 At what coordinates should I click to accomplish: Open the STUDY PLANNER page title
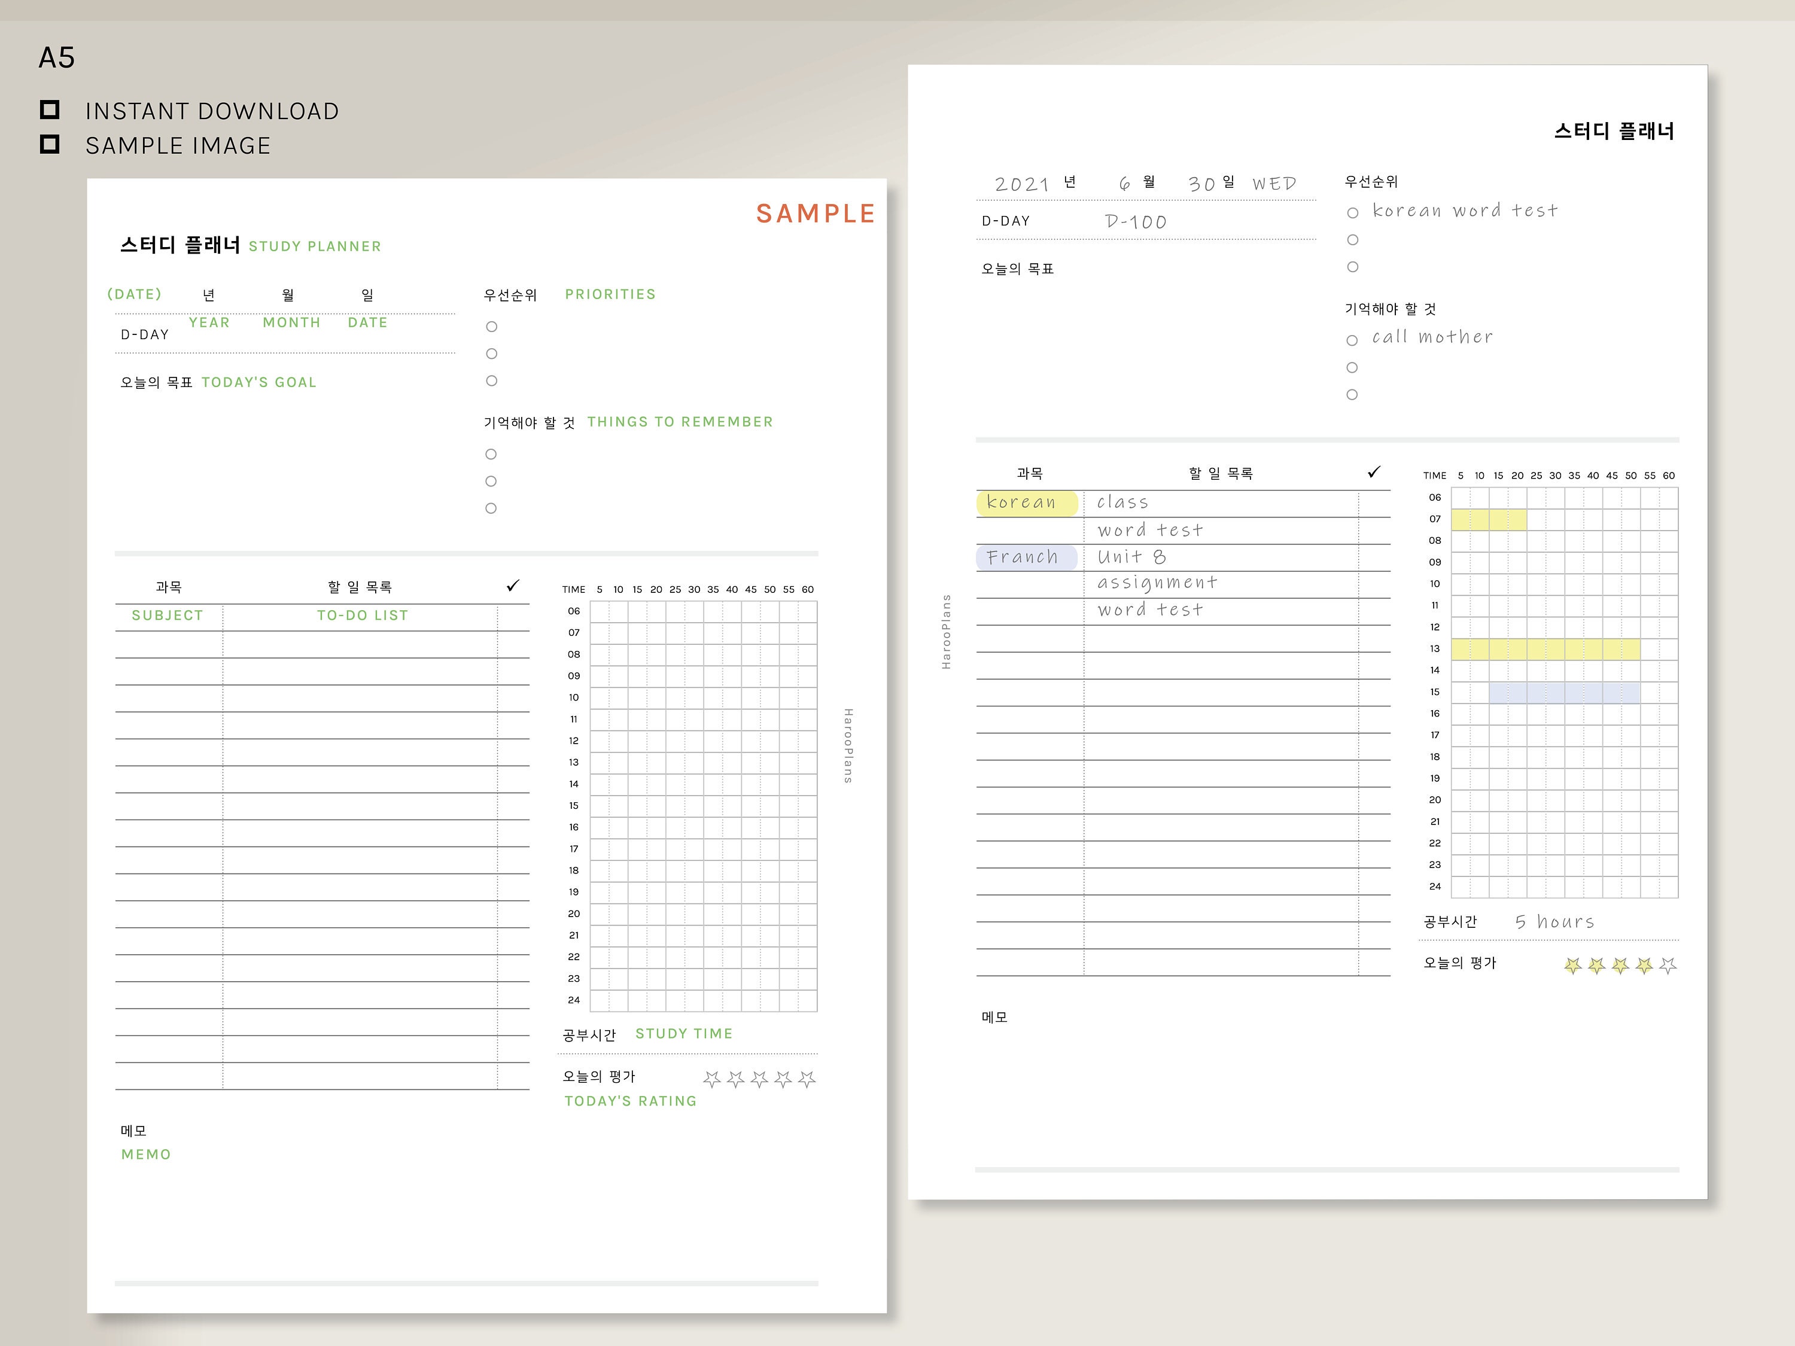pos(315,246)
